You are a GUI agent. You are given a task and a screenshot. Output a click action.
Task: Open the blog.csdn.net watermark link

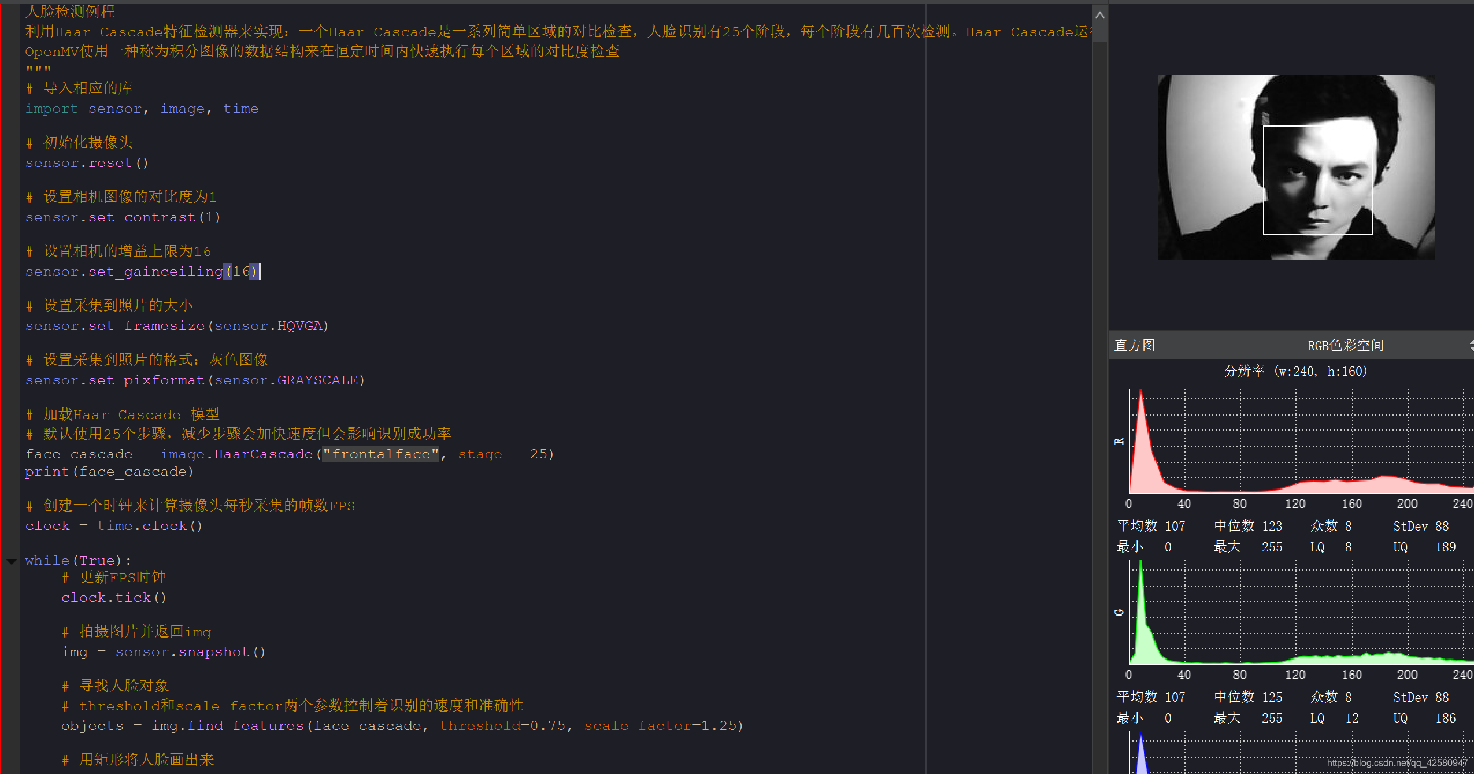coord(1397,763)
